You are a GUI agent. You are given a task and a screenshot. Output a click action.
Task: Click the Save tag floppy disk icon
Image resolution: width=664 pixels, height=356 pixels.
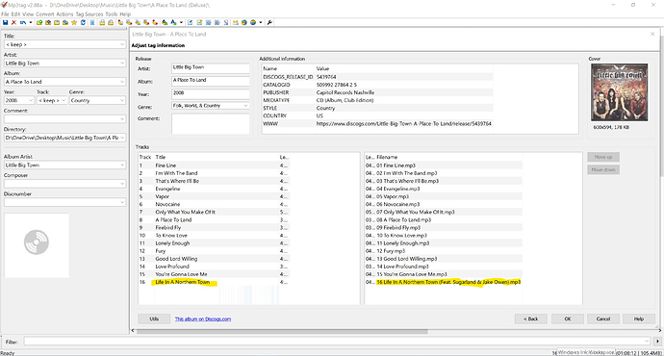click(5, 22)
